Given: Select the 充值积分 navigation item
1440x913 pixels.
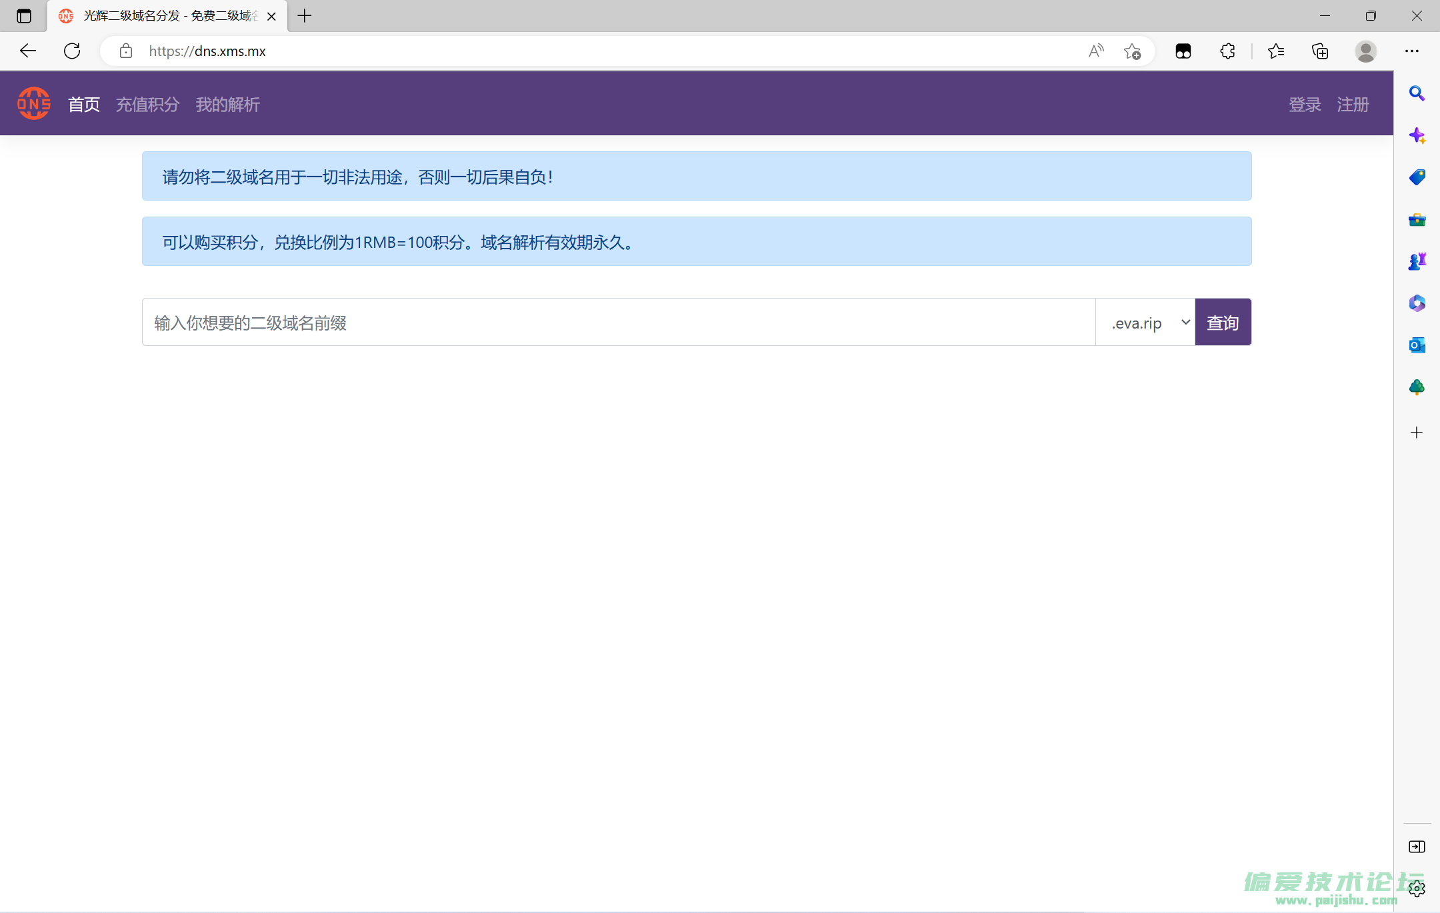Looking at the screenshot, I should coord(147,104).
